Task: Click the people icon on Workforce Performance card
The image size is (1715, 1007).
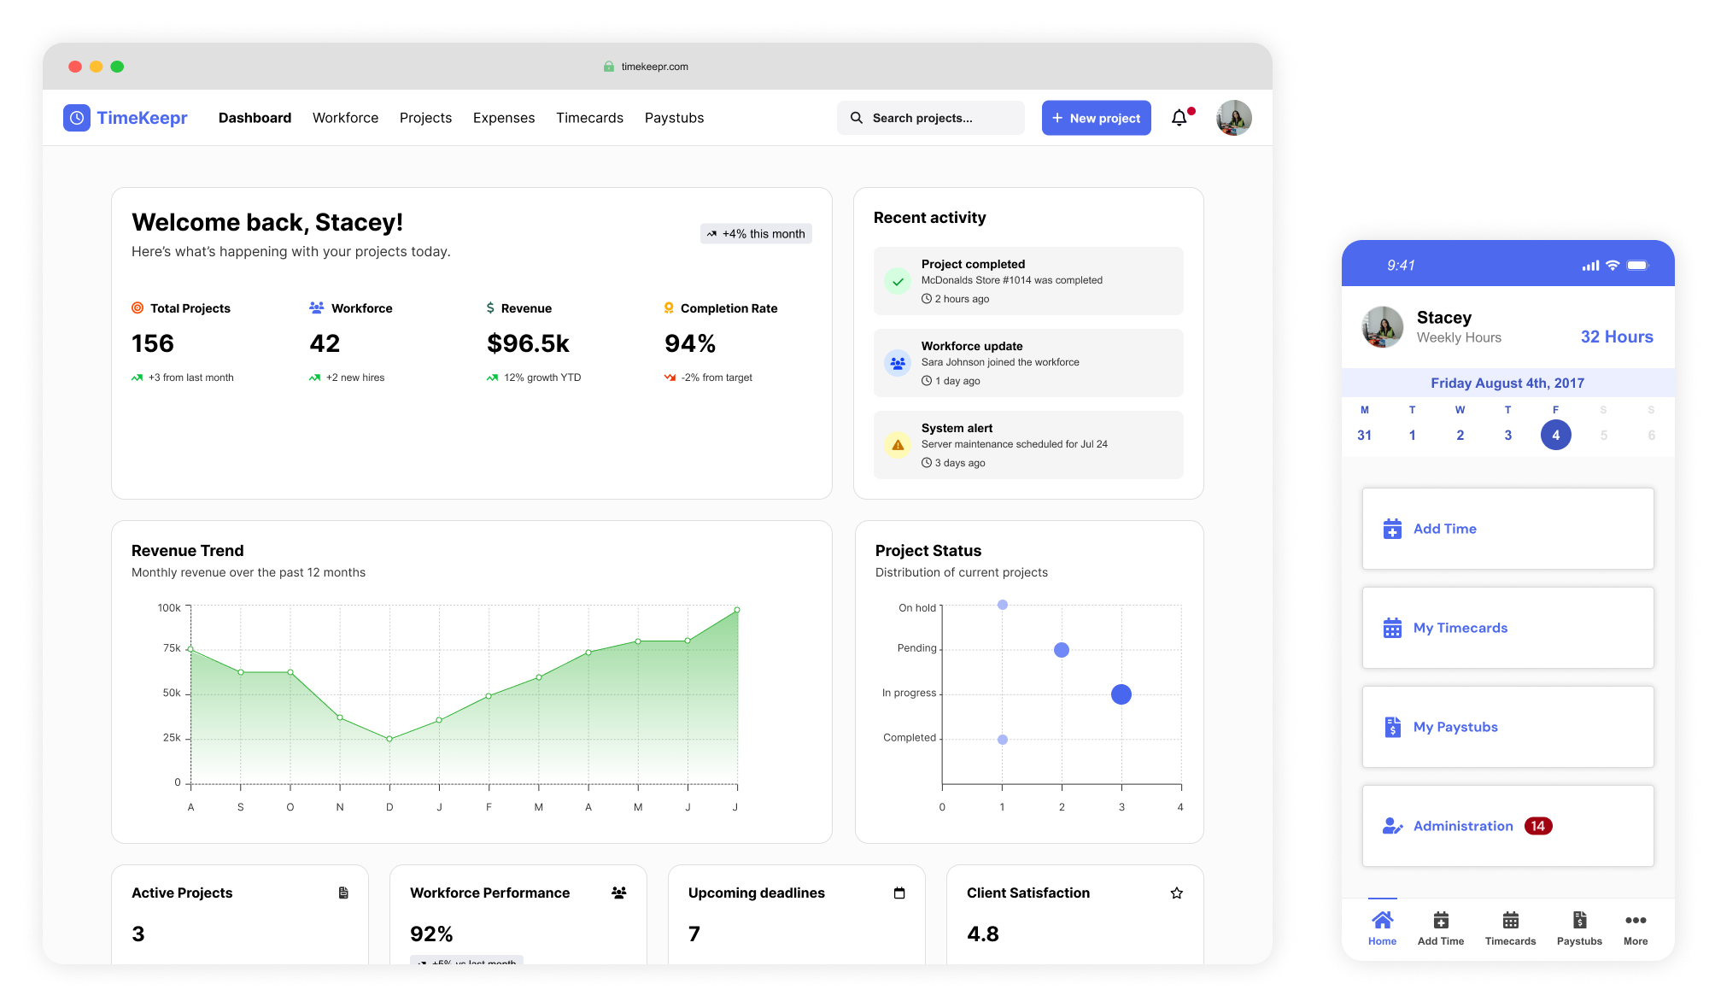Action: 619,893
